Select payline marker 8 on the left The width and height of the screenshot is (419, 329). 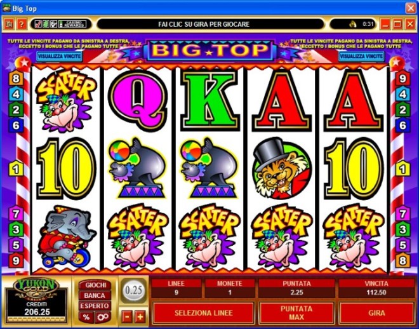[16, 79]
